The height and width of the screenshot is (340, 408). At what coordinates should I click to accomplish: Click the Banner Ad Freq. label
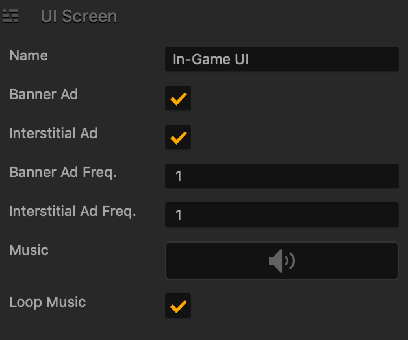[x=63, y=173]
